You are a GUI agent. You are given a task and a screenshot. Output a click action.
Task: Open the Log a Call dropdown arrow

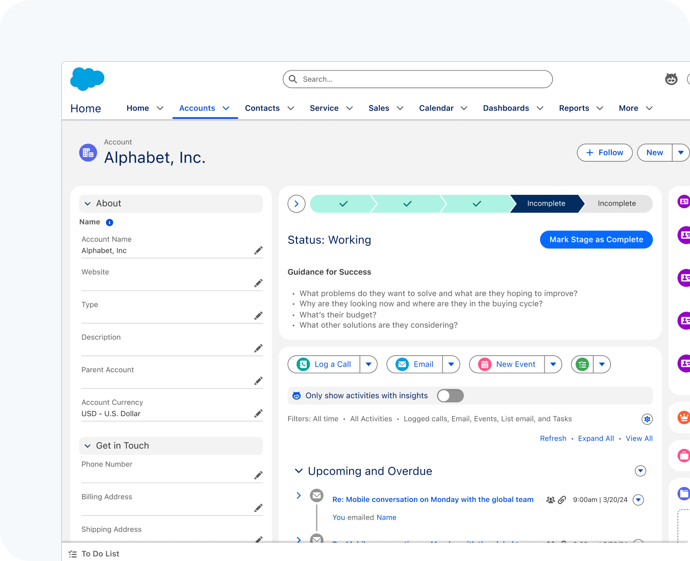[368, 364]
